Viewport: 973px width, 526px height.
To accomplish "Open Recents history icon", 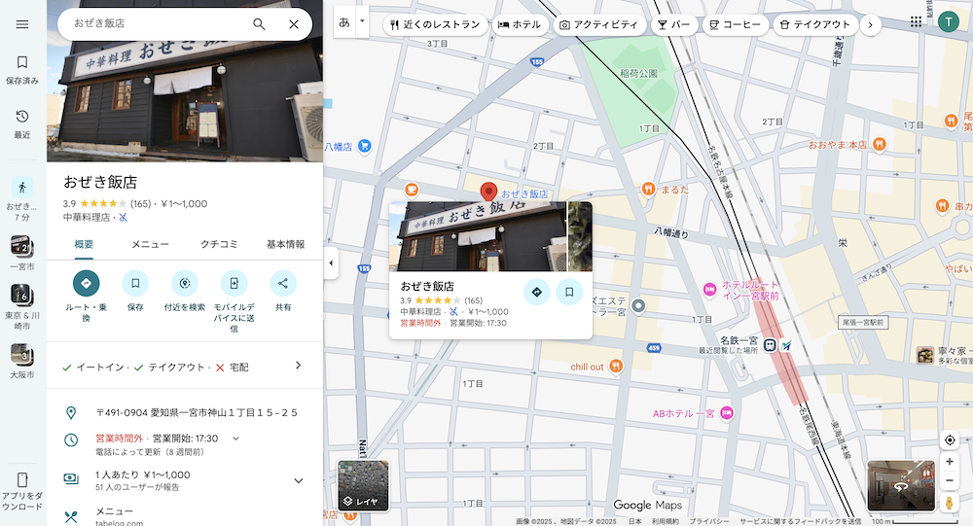I will pos(21,123).
